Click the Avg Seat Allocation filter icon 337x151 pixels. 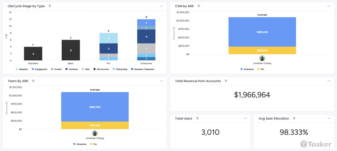294,119
